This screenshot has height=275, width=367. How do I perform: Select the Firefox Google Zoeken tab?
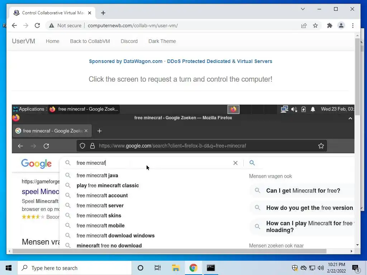click(x=52, y=131)
